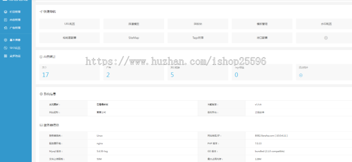The height and width of the screenshot is (162, 352).
Task: Open the links count card showing 5
Action: point(198,72)
